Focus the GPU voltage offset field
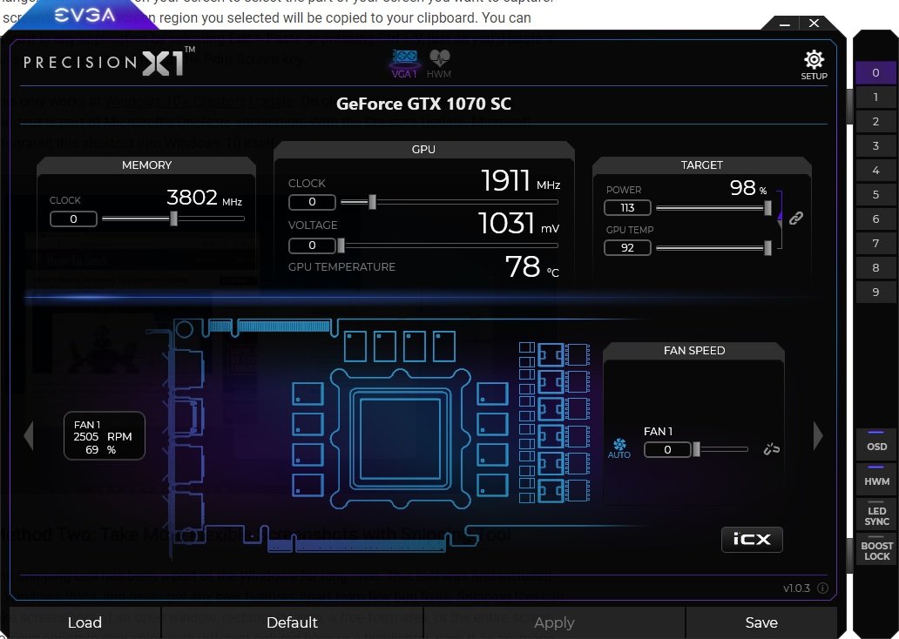This screenshot has height=639, width=899. point(312,246)
